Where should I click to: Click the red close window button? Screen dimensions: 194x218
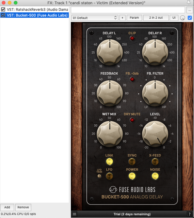click(x=4, y=3)
